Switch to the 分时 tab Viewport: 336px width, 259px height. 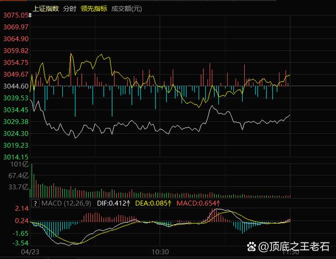pyautogui.click(x=69, y=9)
